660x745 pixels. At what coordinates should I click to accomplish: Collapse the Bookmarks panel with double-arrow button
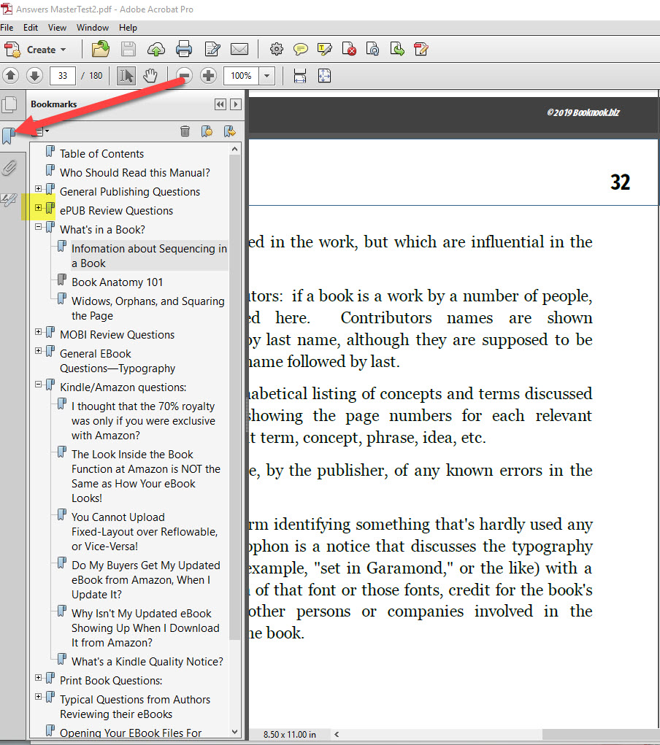pos(220,104)
